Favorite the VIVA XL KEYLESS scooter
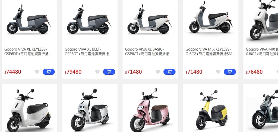The height and width of the screenshot is (132, 278). coord(37,72)
